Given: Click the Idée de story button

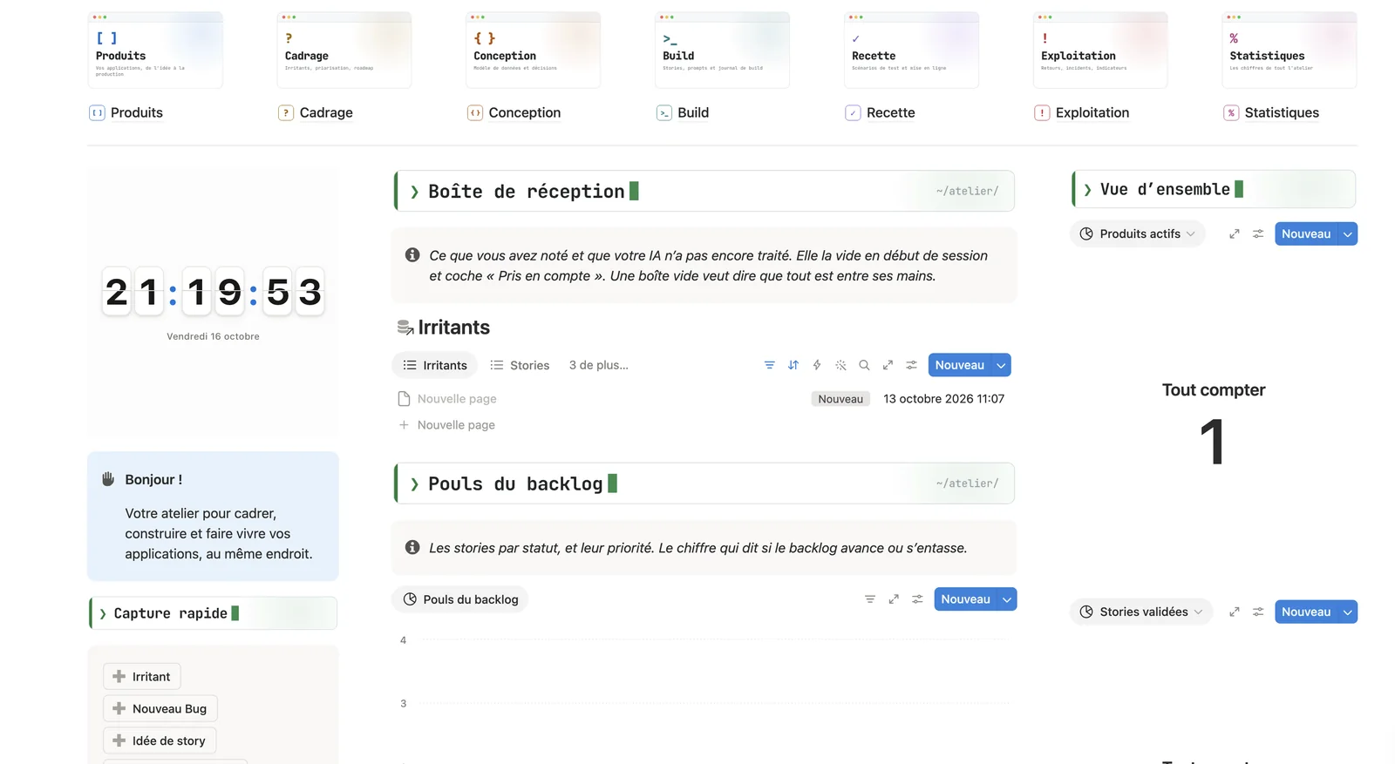Looking at the screenshot, I should click(160, 740).
